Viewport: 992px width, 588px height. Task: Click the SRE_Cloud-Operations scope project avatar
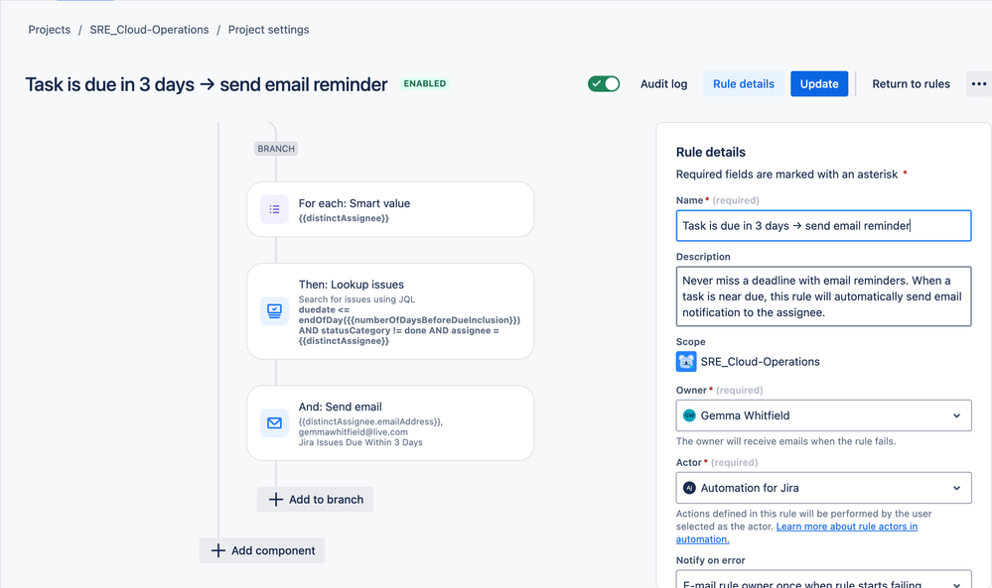686,362
